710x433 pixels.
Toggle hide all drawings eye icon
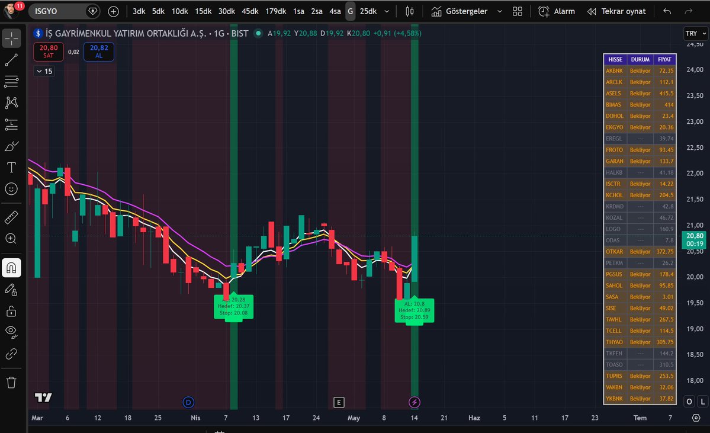pyautogui.click(x=11, y=332)
